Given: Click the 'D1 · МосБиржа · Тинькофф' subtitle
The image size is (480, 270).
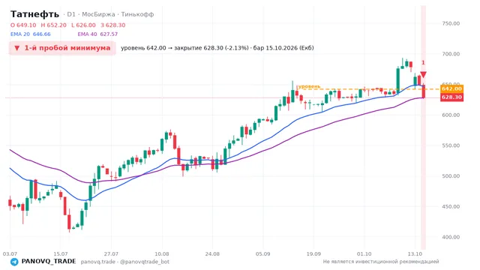Looking at the screenshot, I should pos(110,14).
